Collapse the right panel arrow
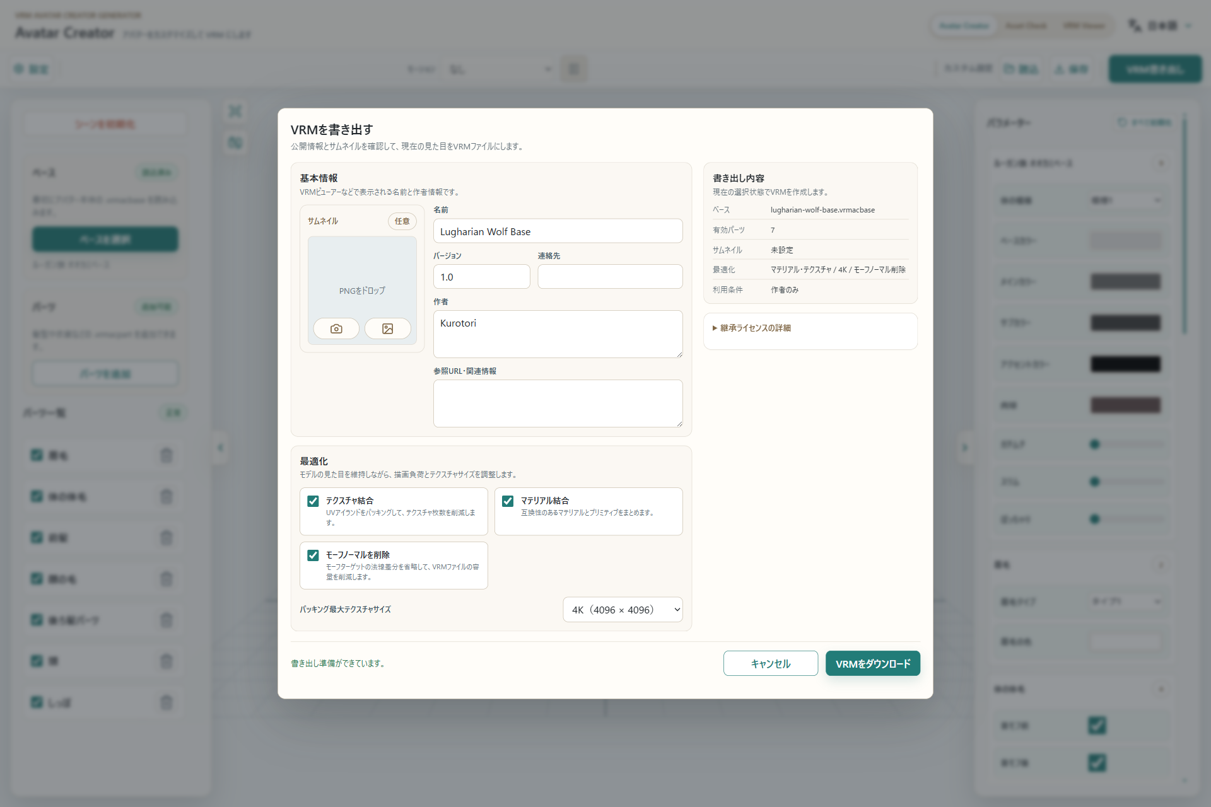1211x807 pixels. 964,448
